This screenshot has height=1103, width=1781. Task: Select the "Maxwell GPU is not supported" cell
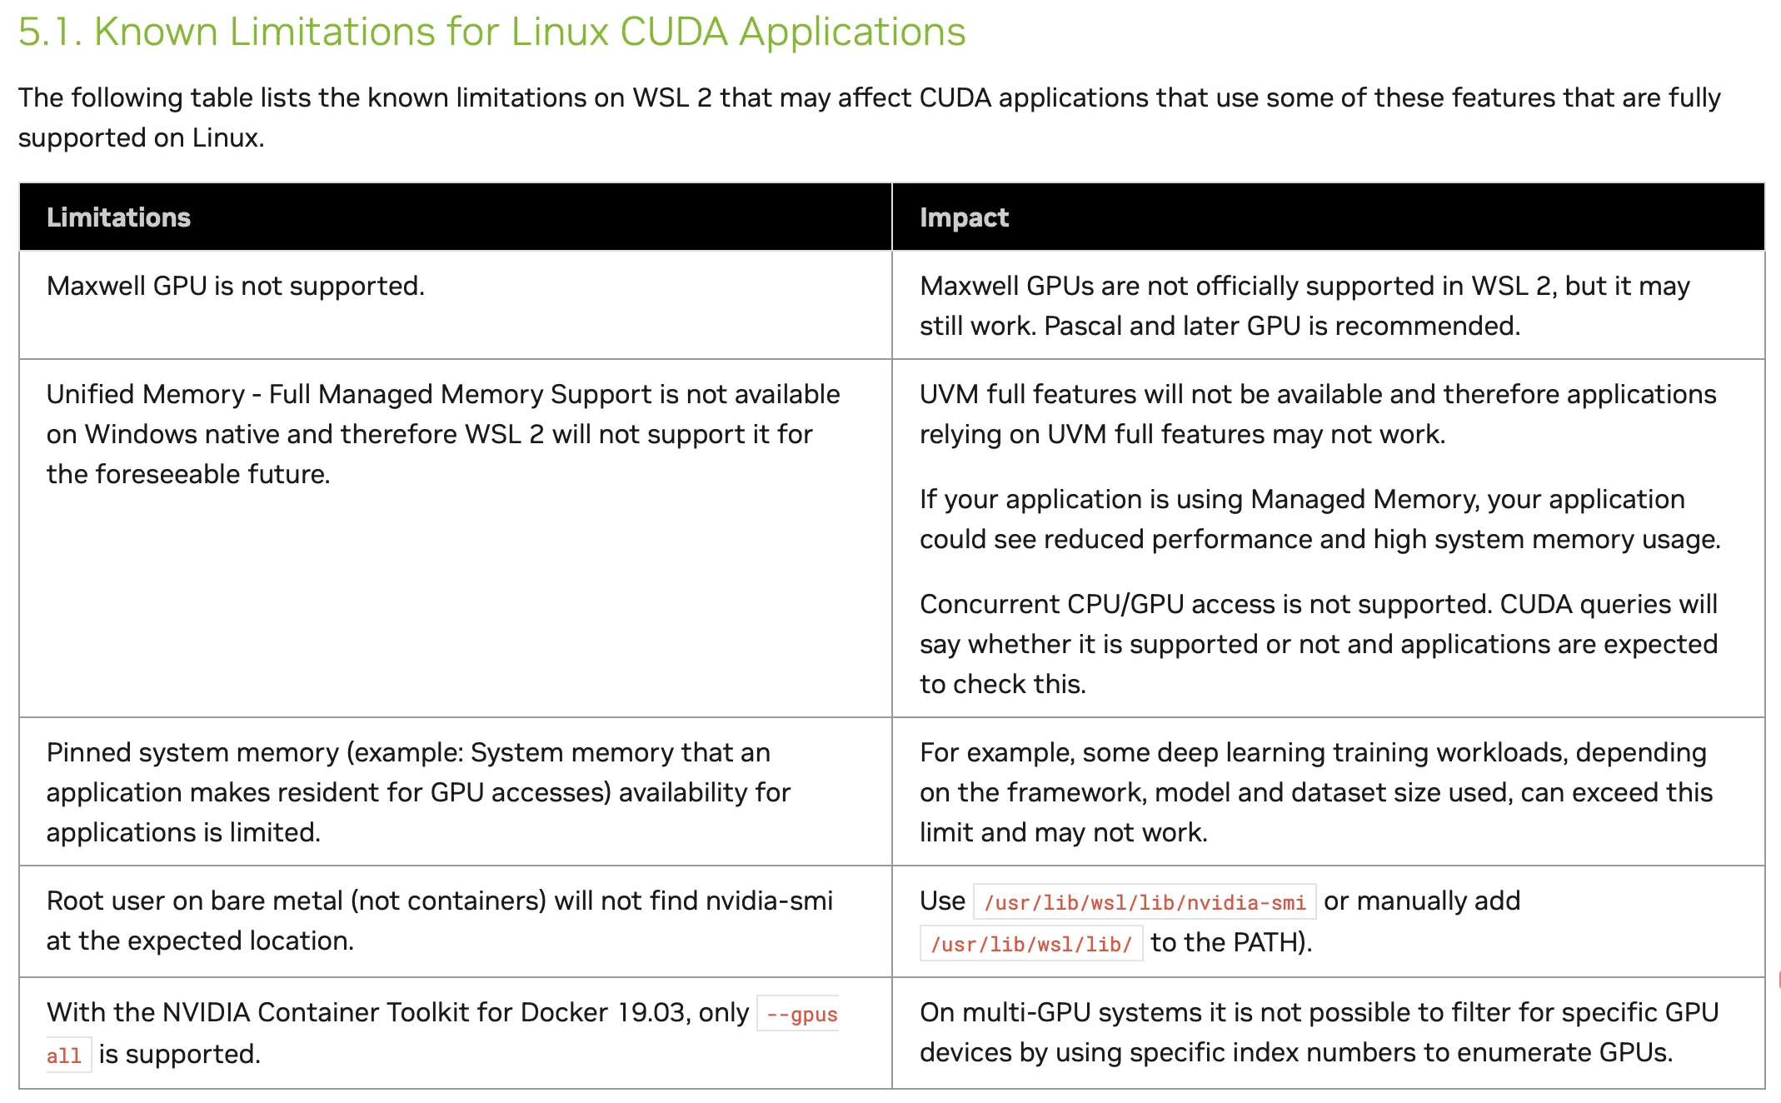coord(236,286)
